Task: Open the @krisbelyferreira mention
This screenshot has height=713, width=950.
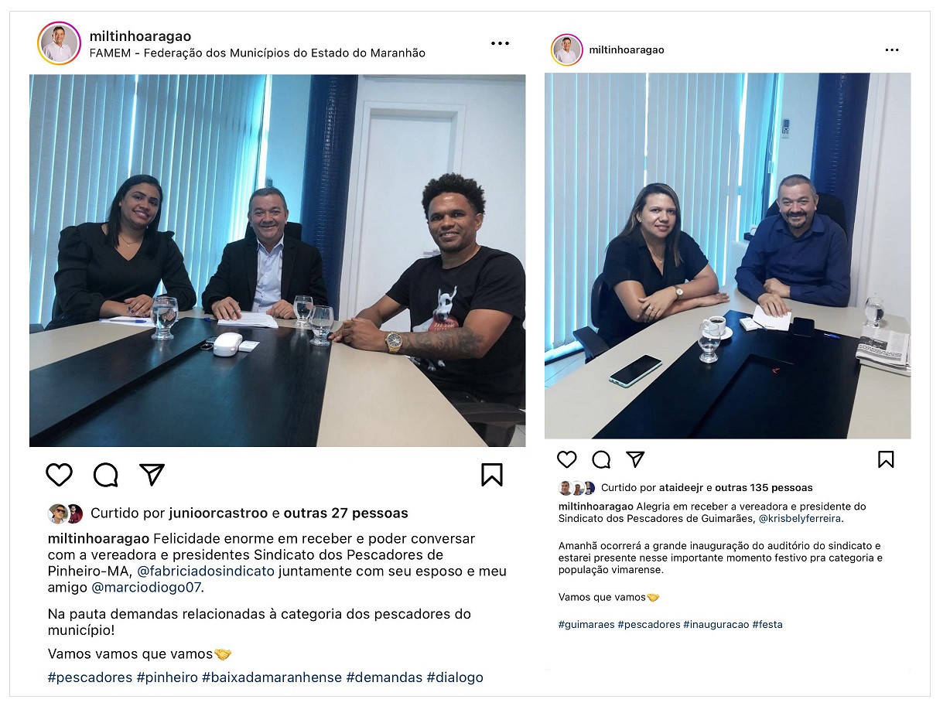Action: point(801,519)
